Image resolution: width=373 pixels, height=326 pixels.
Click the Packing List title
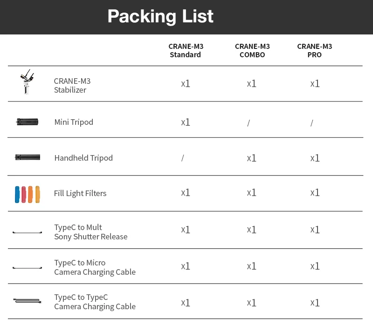click(x=160, y=16)
